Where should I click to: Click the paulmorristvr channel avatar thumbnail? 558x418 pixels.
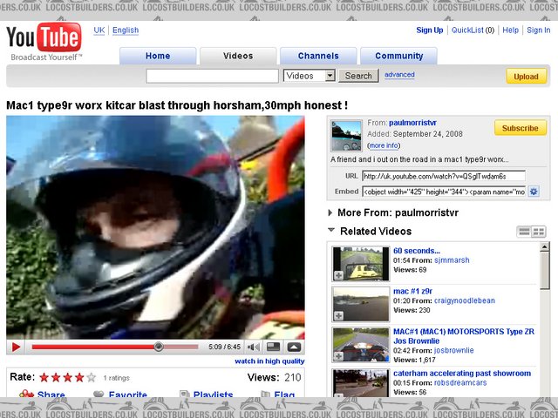[x=346, y=135]
